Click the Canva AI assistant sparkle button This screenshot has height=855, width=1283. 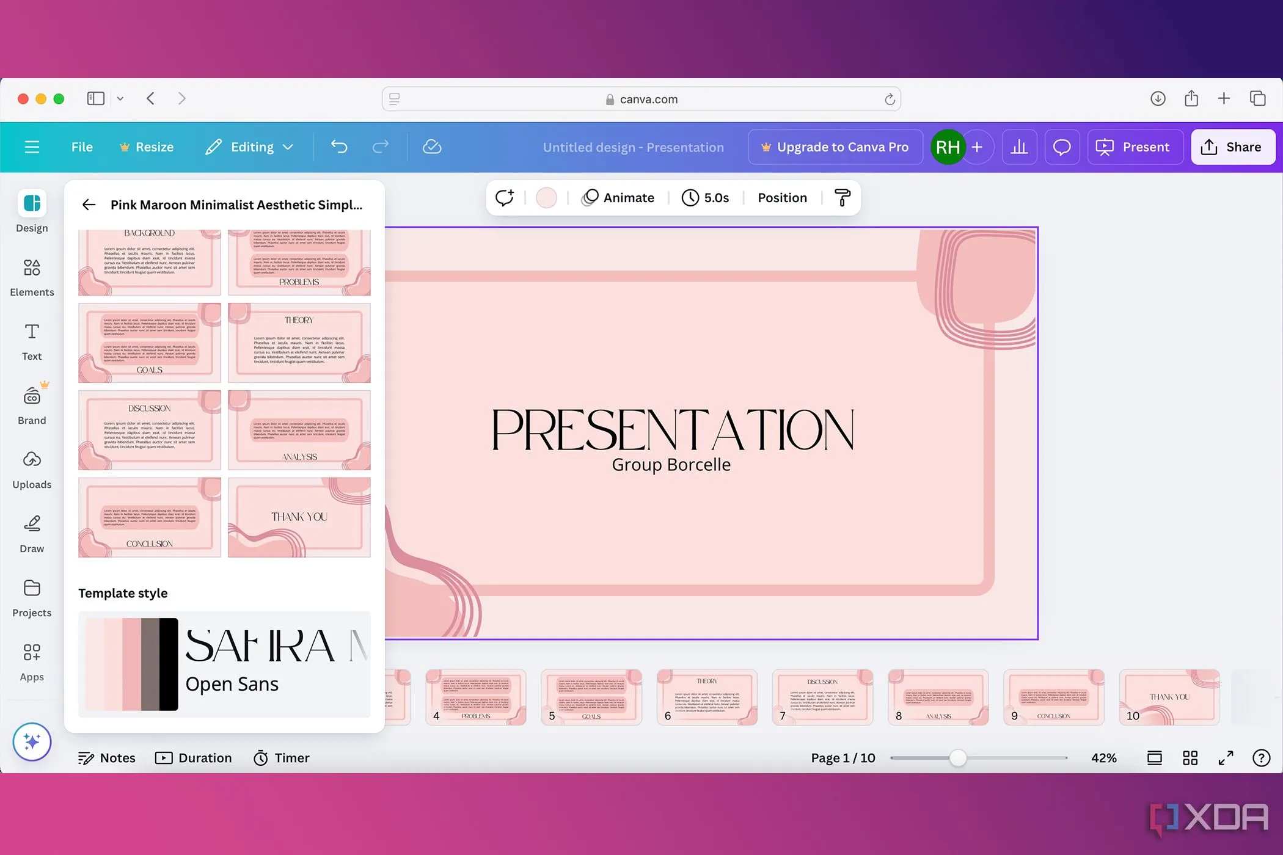click(x=32, y=741)
